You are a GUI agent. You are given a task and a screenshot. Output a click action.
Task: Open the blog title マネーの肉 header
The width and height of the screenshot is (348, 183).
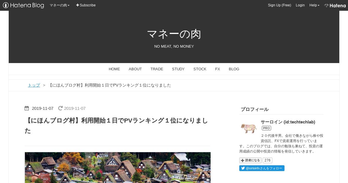click(x=174, y=34)
